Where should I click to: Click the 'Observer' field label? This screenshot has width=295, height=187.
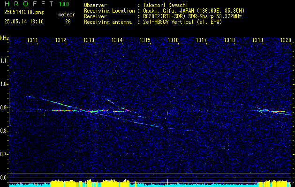(95, 5)
